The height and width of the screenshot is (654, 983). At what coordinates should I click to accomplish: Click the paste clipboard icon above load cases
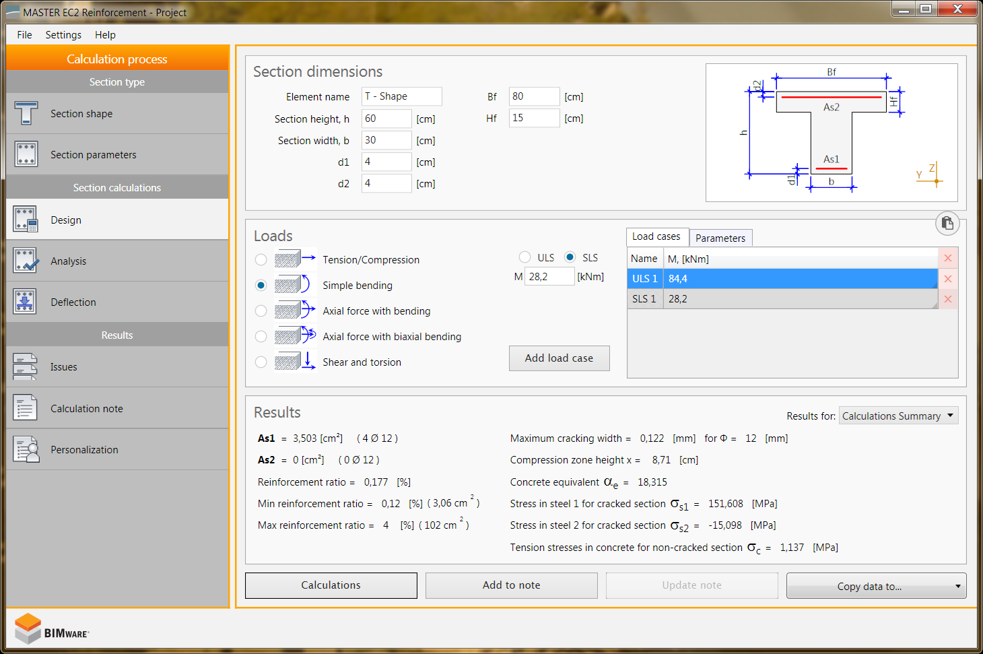pos(947,224)
